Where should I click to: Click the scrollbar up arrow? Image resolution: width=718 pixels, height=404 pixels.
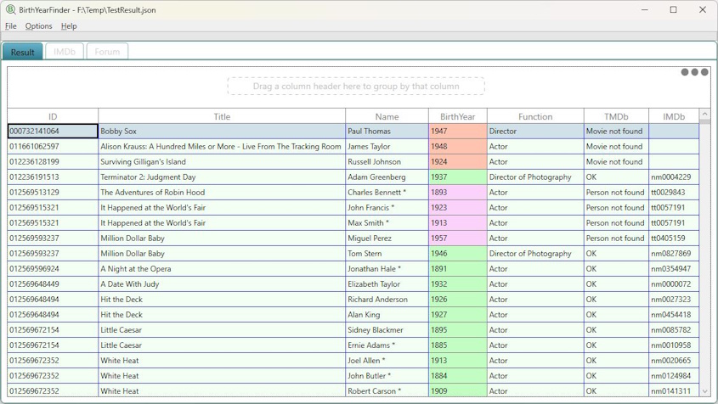click(x=704, y=115)
